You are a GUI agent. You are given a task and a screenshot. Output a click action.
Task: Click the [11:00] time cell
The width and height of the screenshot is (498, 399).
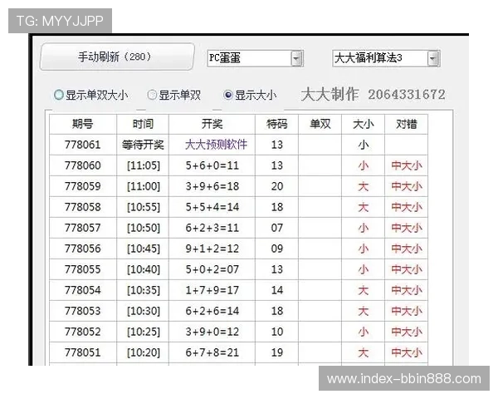143,186
